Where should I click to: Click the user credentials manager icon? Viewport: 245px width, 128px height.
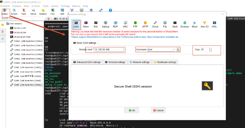coord(178,49)
